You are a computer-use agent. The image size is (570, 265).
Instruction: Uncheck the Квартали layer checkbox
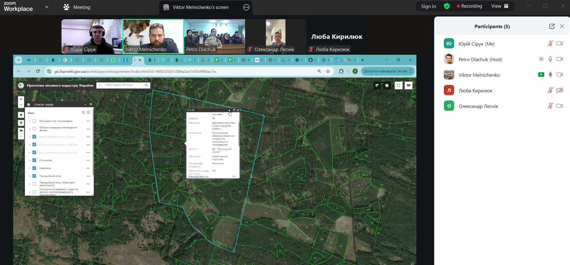[x=34, y=168]
